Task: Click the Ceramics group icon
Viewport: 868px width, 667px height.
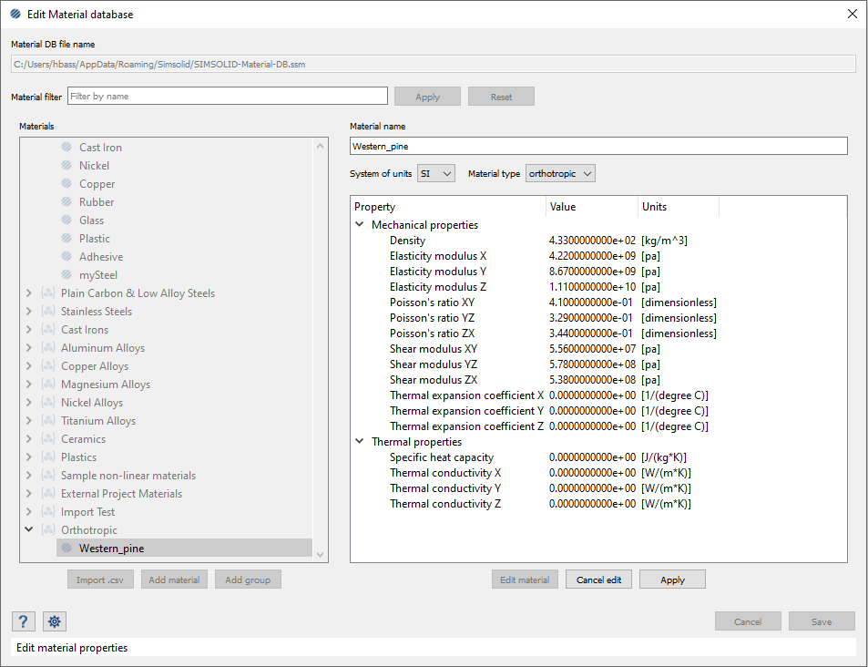Action: point(48,439)
